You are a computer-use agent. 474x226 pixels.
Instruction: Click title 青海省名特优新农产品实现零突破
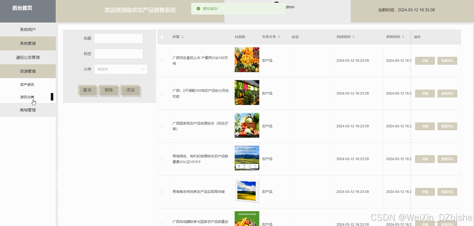(199, 192)
